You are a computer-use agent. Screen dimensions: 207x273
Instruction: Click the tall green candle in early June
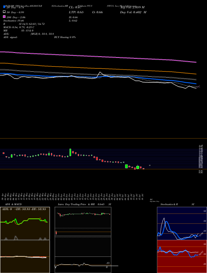[70, 152]
